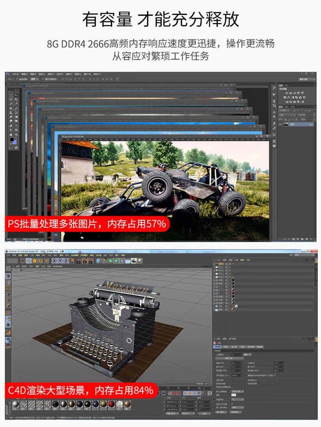Select the Rectangular Marquee tool in Photoshop
The height and width of the screenshot is (427, 321).
point(11,95)
